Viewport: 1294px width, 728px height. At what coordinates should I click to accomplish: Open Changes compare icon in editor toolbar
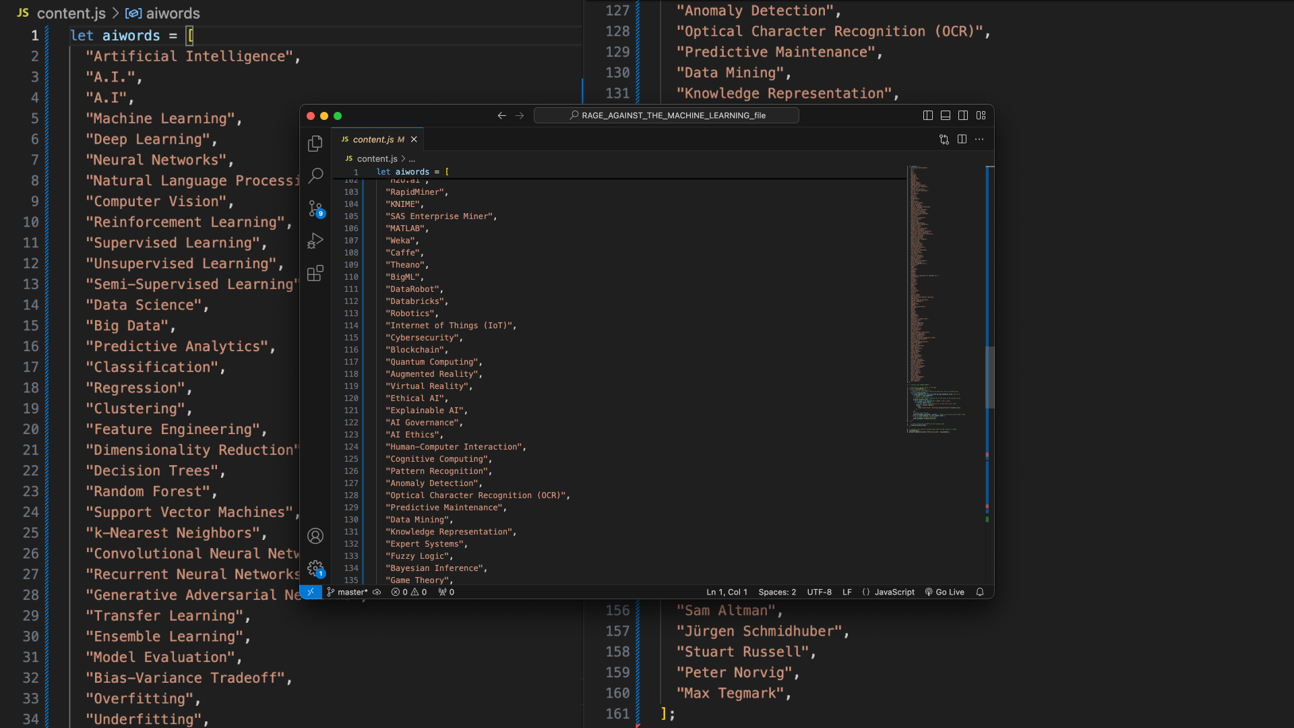click(944, 140)
